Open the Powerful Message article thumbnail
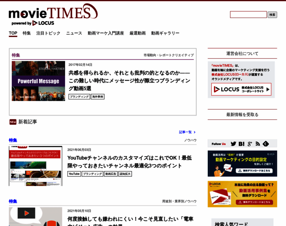The height and width of the screenshot is (226, 286). [x=38, y=81]
